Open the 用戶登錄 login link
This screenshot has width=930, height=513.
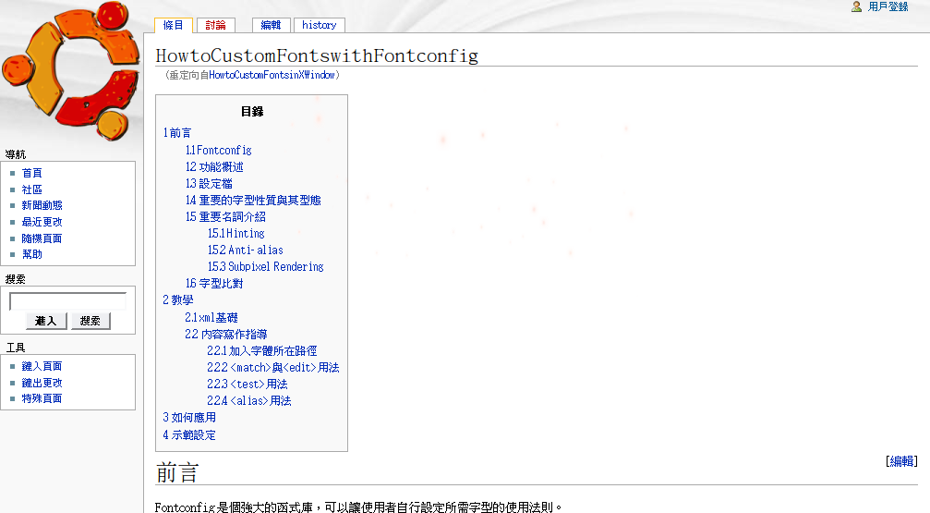click(x=888, y=6)
